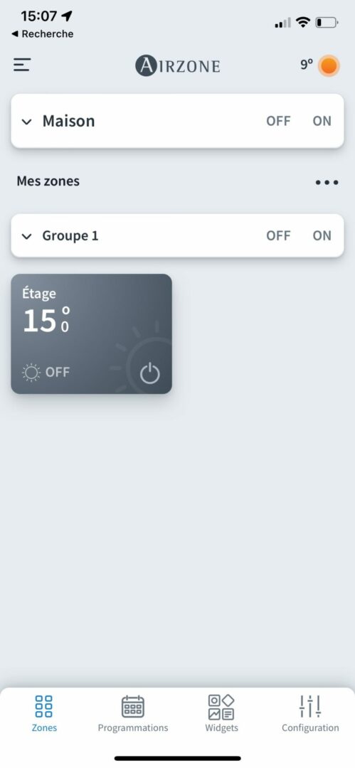This screenshot has width=355, height=768.
Task: Tap the Zones grid icon
Action: pos(44,706)
